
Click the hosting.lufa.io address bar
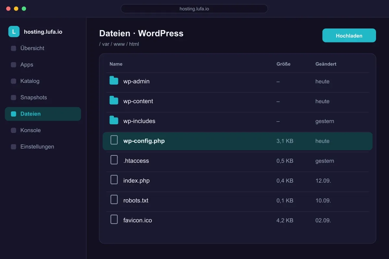click(194, 9)
